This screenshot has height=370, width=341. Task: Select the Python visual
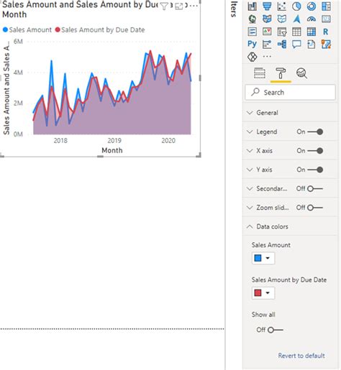tap(252, 44)
